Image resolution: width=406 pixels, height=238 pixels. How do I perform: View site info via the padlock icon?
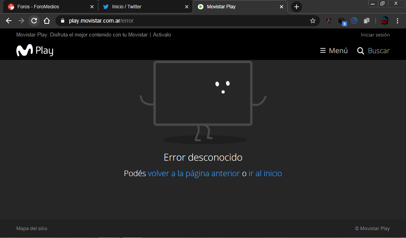pyautogui.click(x=62, y=21)
